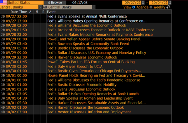Open Fed's Williams Discusses the Economic Outlook
Screen dimensions: 188x123
(87, 25)
